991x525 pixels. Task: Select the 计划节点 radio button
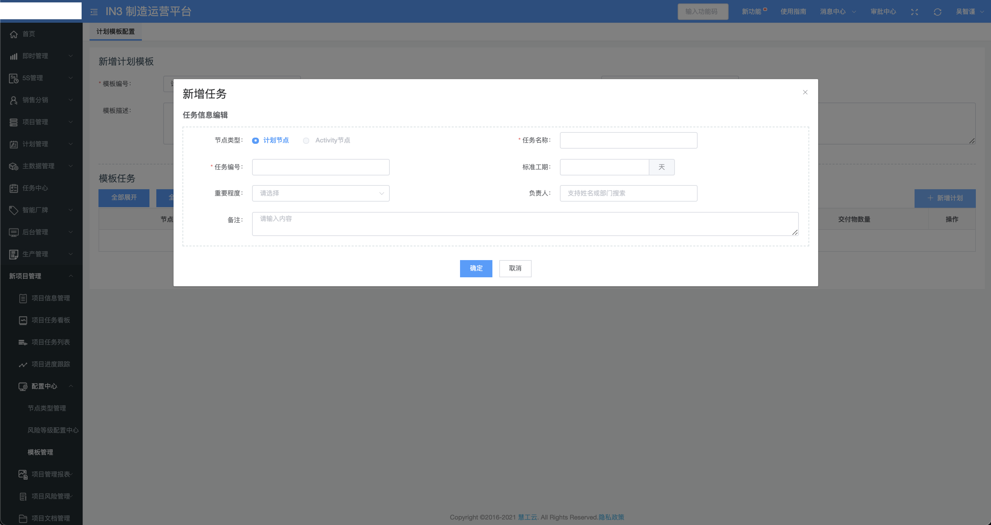(255, 141)
